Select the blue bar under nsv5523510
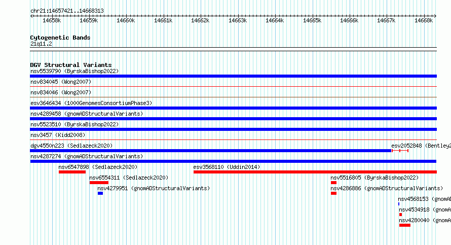The height and width of the screenshot is (245, 451). [233, 129]
